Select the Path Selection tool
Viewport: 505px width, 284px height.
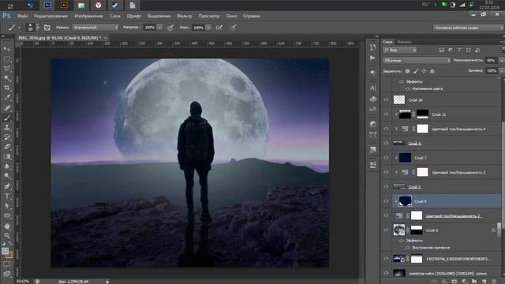[7, 206]
